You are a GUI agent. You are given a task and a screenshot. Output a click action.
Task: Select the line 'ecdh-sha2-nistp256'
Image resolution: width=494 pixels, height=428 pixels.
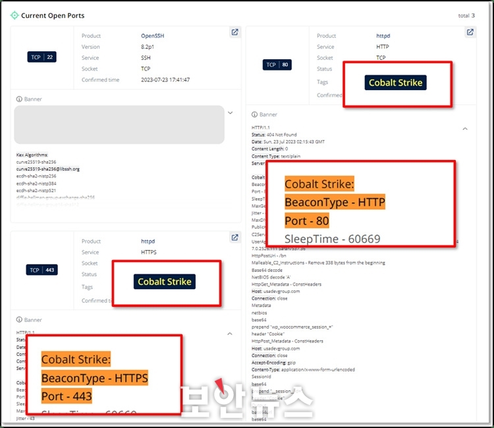point(36,176)
